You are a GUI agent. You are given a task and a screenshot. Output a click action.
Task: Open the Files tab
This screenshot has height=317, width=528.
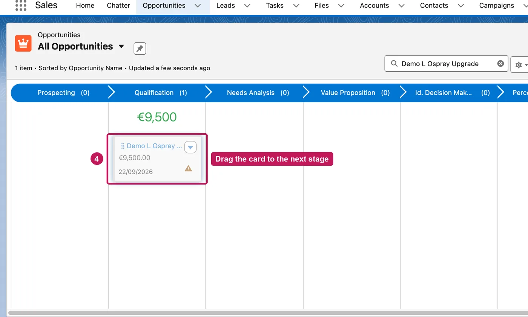(322, 5)
